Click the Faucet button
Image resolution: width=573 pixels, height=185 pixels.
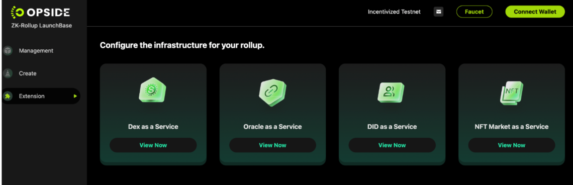tap(474, 12)
